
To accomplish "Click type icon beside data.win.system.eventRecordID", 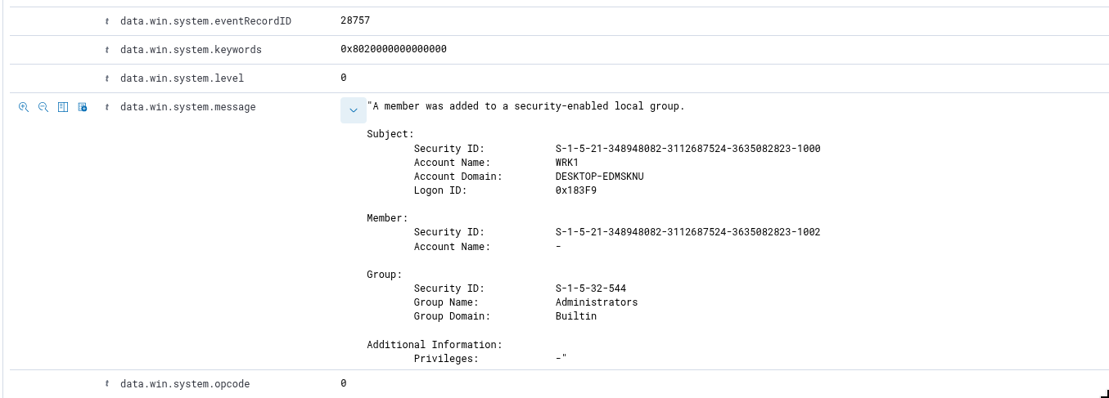I will [x=107, y=20].
